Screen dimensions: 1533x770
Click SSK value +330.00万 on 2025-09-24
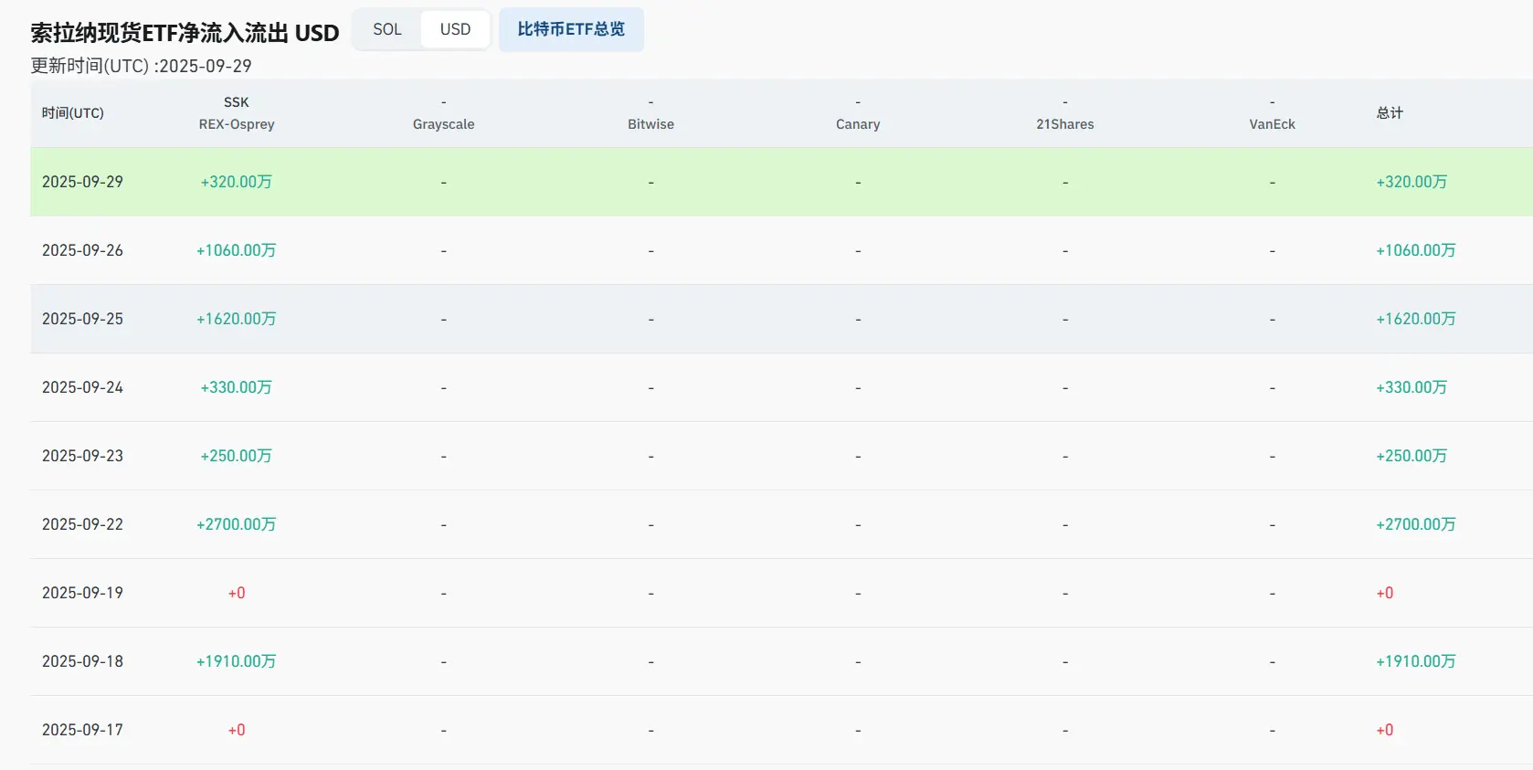tap(237, 387)
